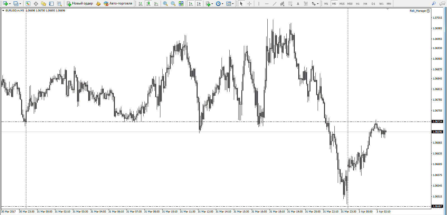Select the Horizontal Line drawing tool

click(x=267, y=4)
